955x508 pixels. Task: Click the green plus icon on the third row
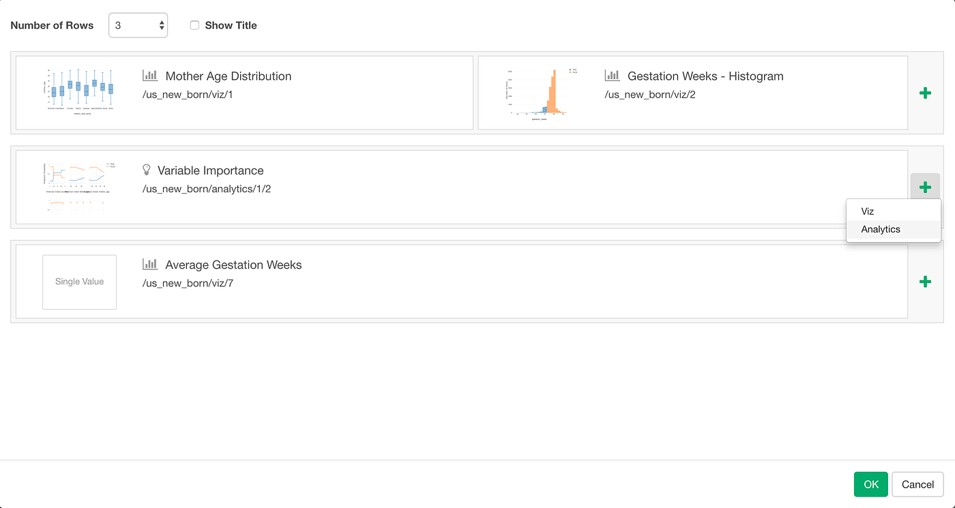tap(925, 282)
